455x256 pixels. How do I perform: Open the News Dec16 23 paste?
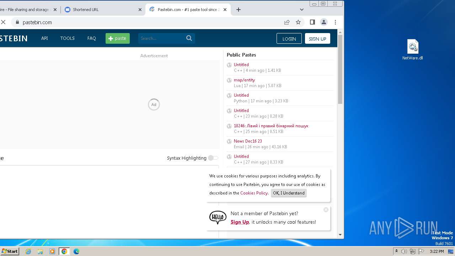point(248,141)
